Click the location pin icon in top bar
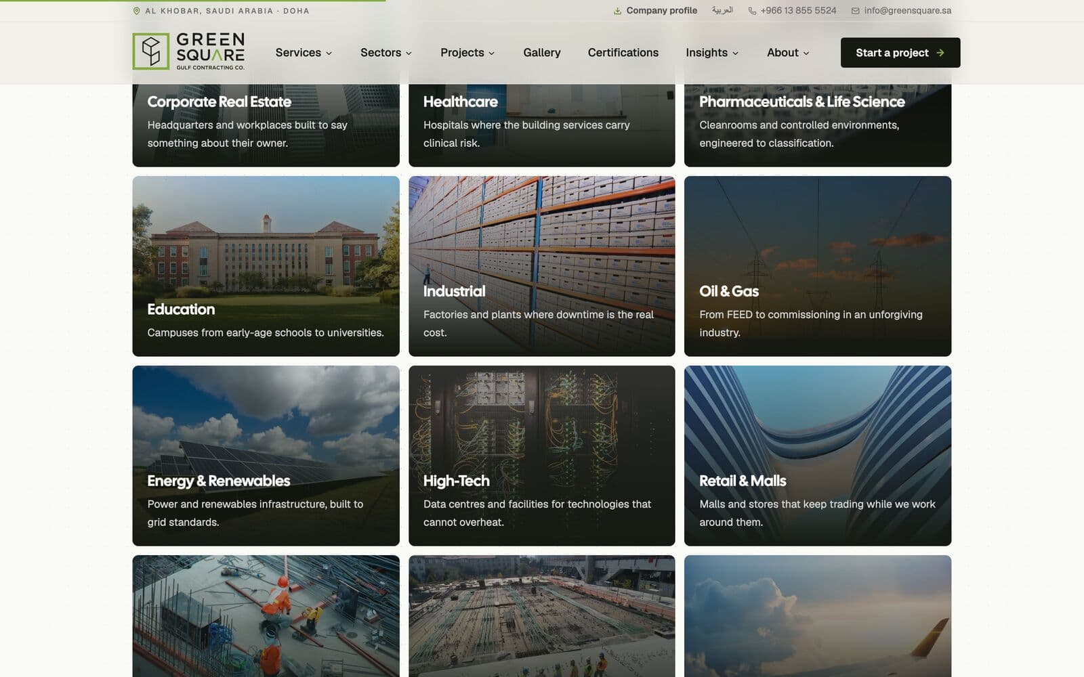Screen dimensions: 1084x677 (136, 11)
